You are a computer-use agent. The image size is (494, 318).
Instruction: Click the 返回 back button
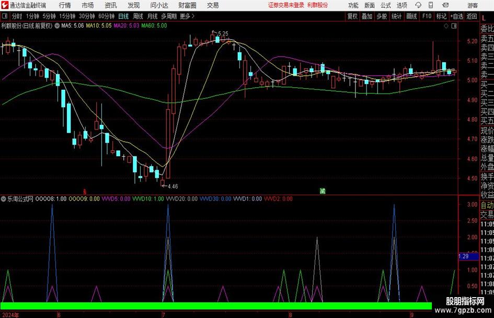click(x=472, y=16)
